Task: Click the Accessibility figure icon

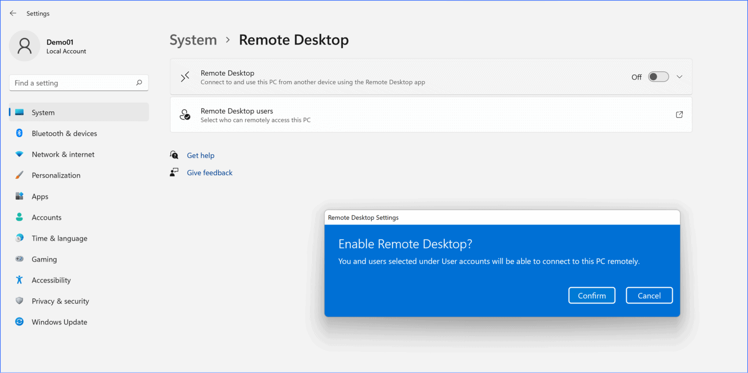Action: click(19, 280)
